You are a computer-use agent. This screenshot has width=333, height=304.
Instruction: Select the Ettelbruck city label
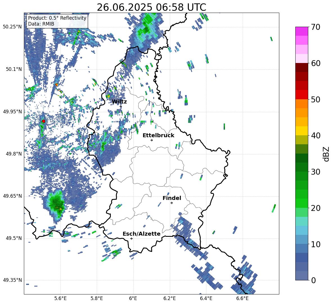pos(158,136)
